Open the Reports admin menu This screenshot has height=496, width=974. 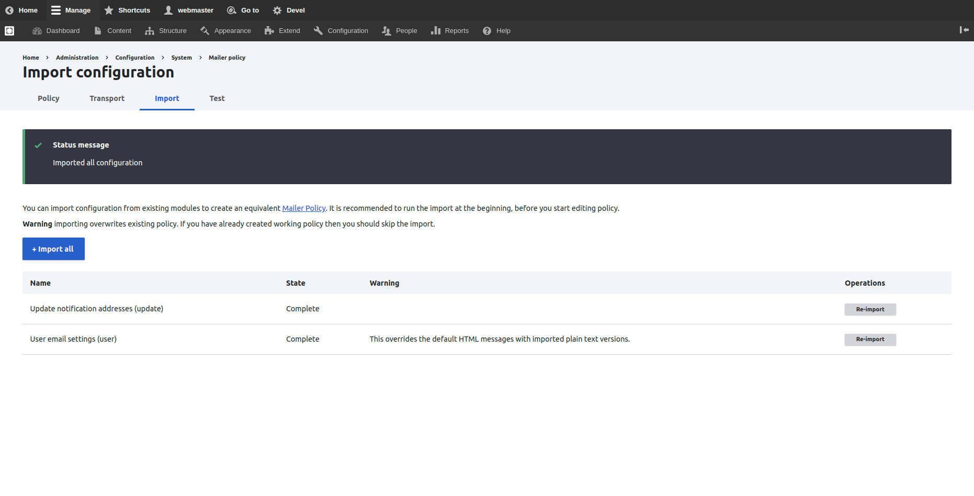pos(450,31)
